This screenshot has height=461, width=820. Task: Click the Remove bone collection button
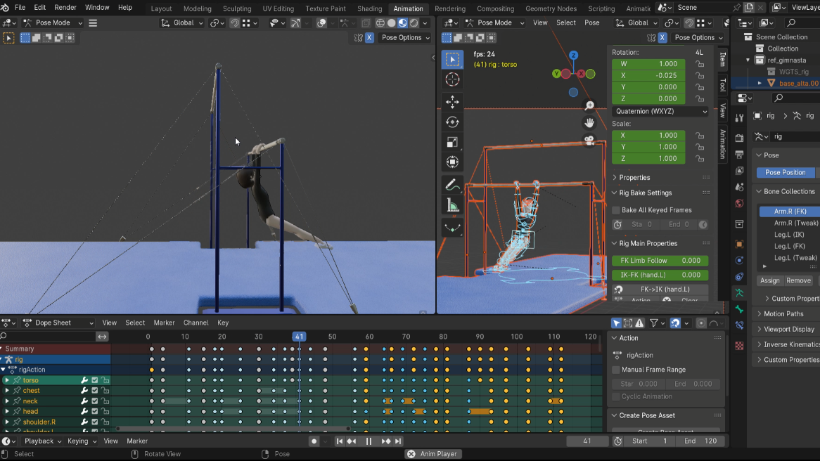click(x=798, y=280)
